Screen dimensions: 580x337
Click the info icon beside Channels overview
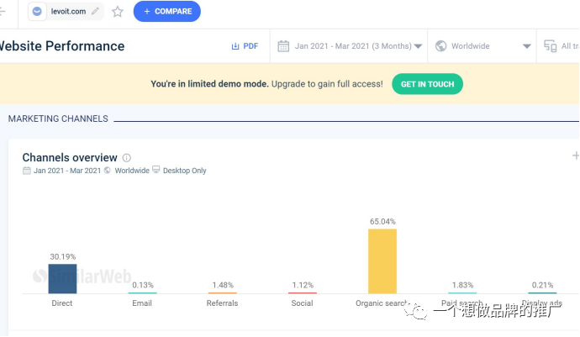[126, 158]
